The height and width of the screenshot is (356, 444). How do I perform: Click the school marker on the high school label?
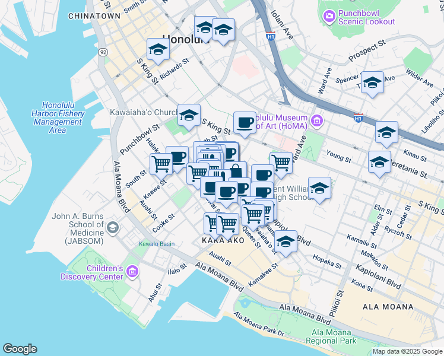[319, 189]
